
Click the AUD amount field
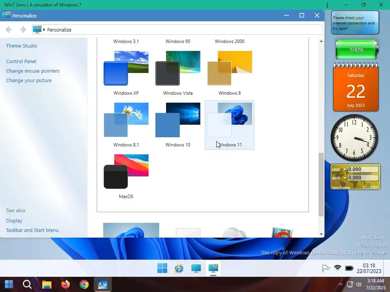point(363,178)
